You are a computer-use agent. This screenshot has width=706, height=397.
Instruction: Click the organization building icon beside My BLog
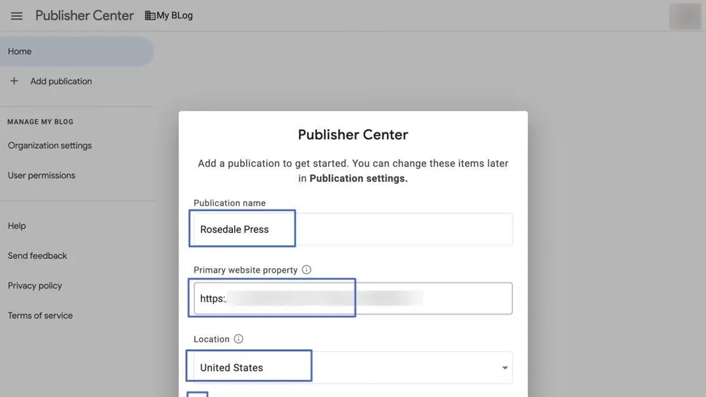pos(150,16)
